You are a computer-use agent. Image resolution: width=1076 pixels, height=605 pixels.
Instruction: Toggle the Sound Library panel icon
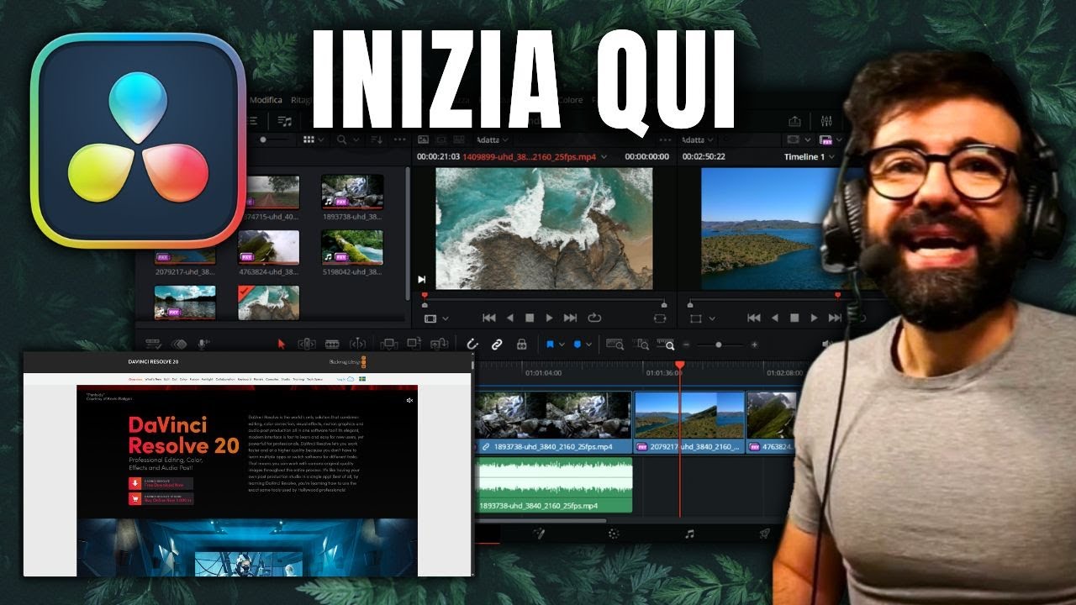point(285,121)
